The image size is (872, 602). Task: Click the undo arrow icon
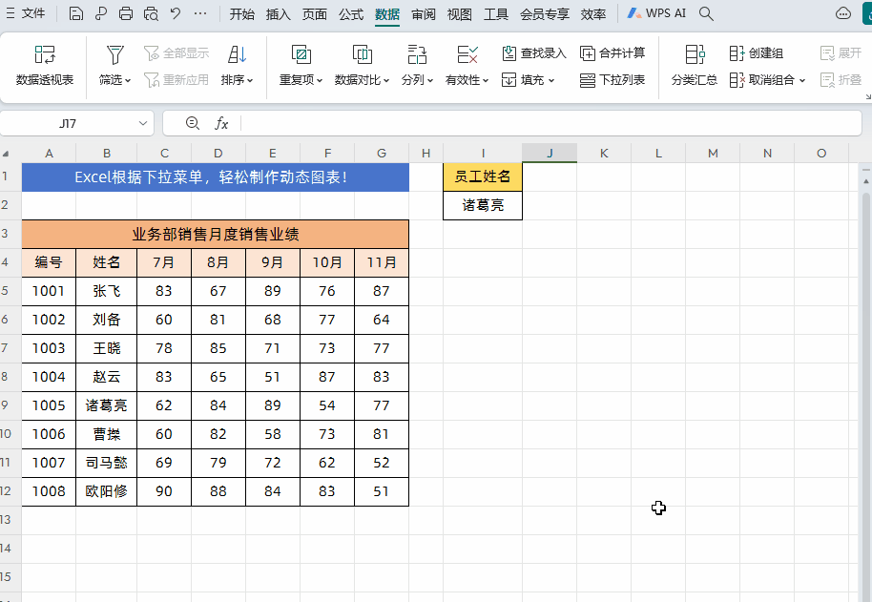[175, 14]
